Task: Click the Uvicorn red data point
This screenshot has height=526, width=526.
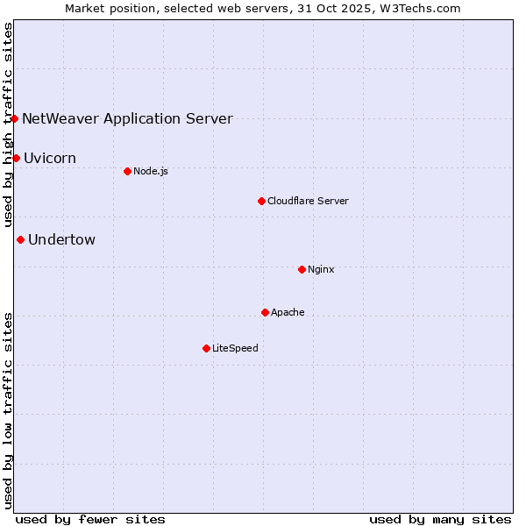Action: [16, 158]
